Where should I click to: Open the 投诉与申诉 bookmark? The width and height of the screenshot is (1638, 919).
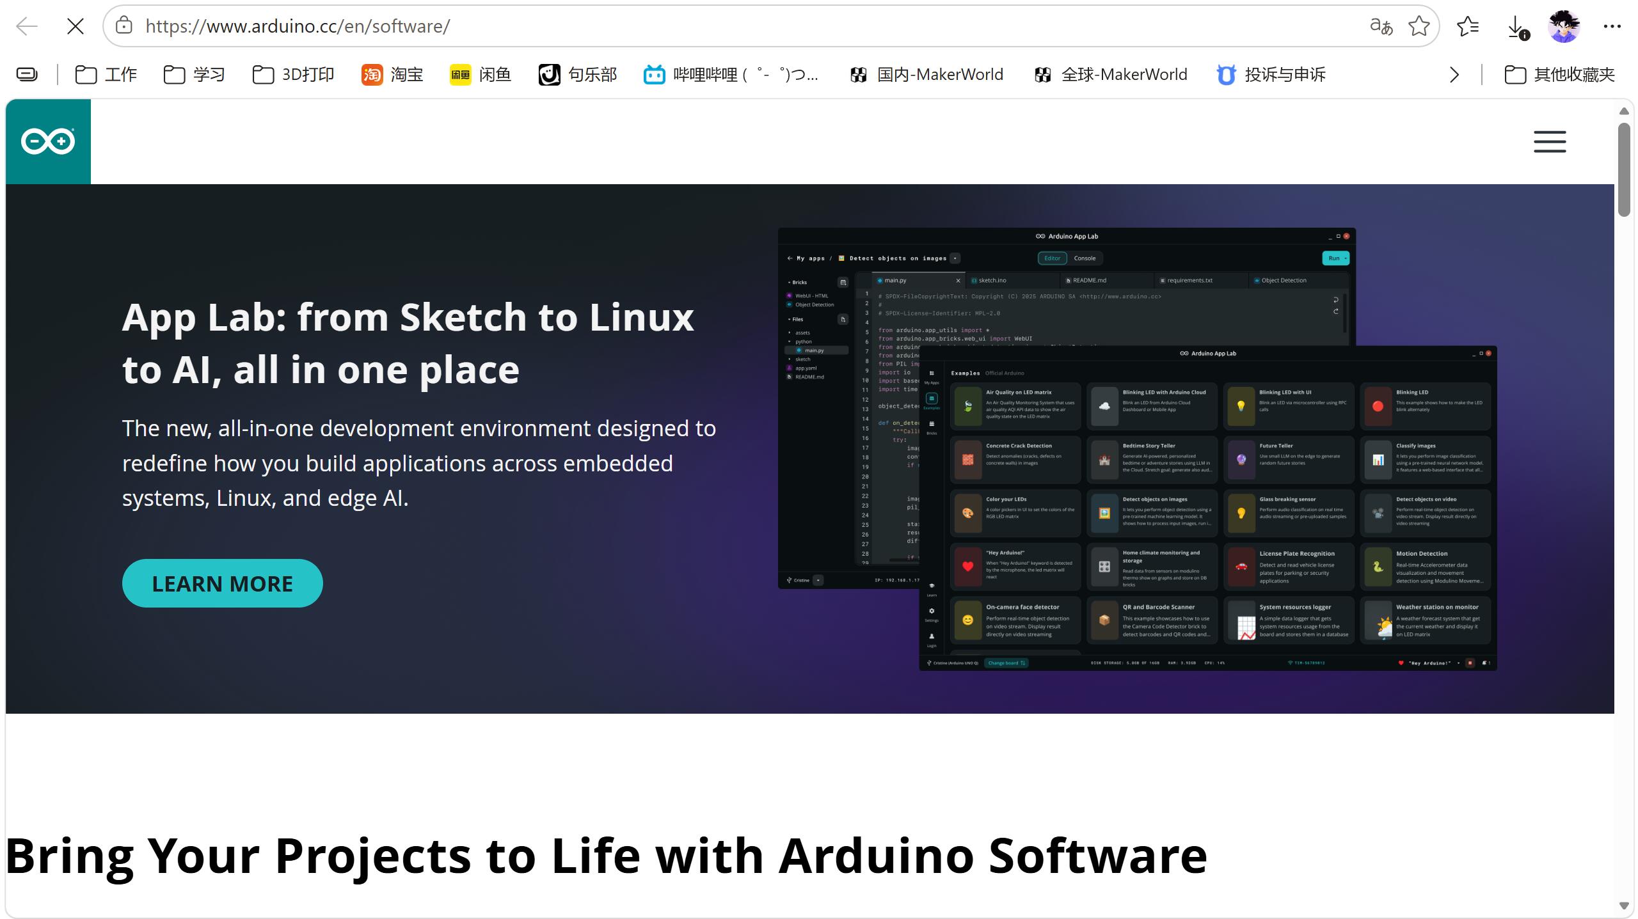[1271, 75]
